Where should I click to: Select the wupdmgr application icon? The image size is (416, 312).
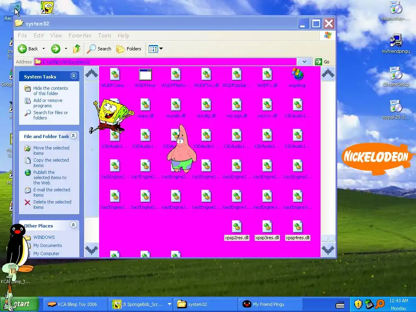[297, 74]
